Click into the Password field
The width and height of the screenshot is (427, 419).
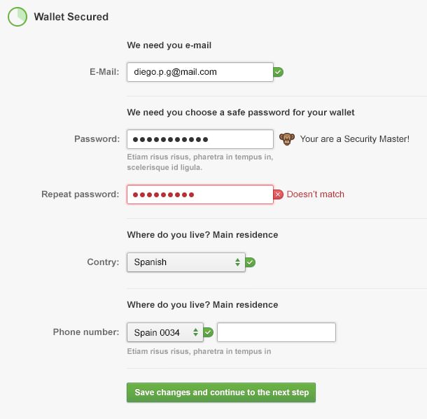pos(199,139)
